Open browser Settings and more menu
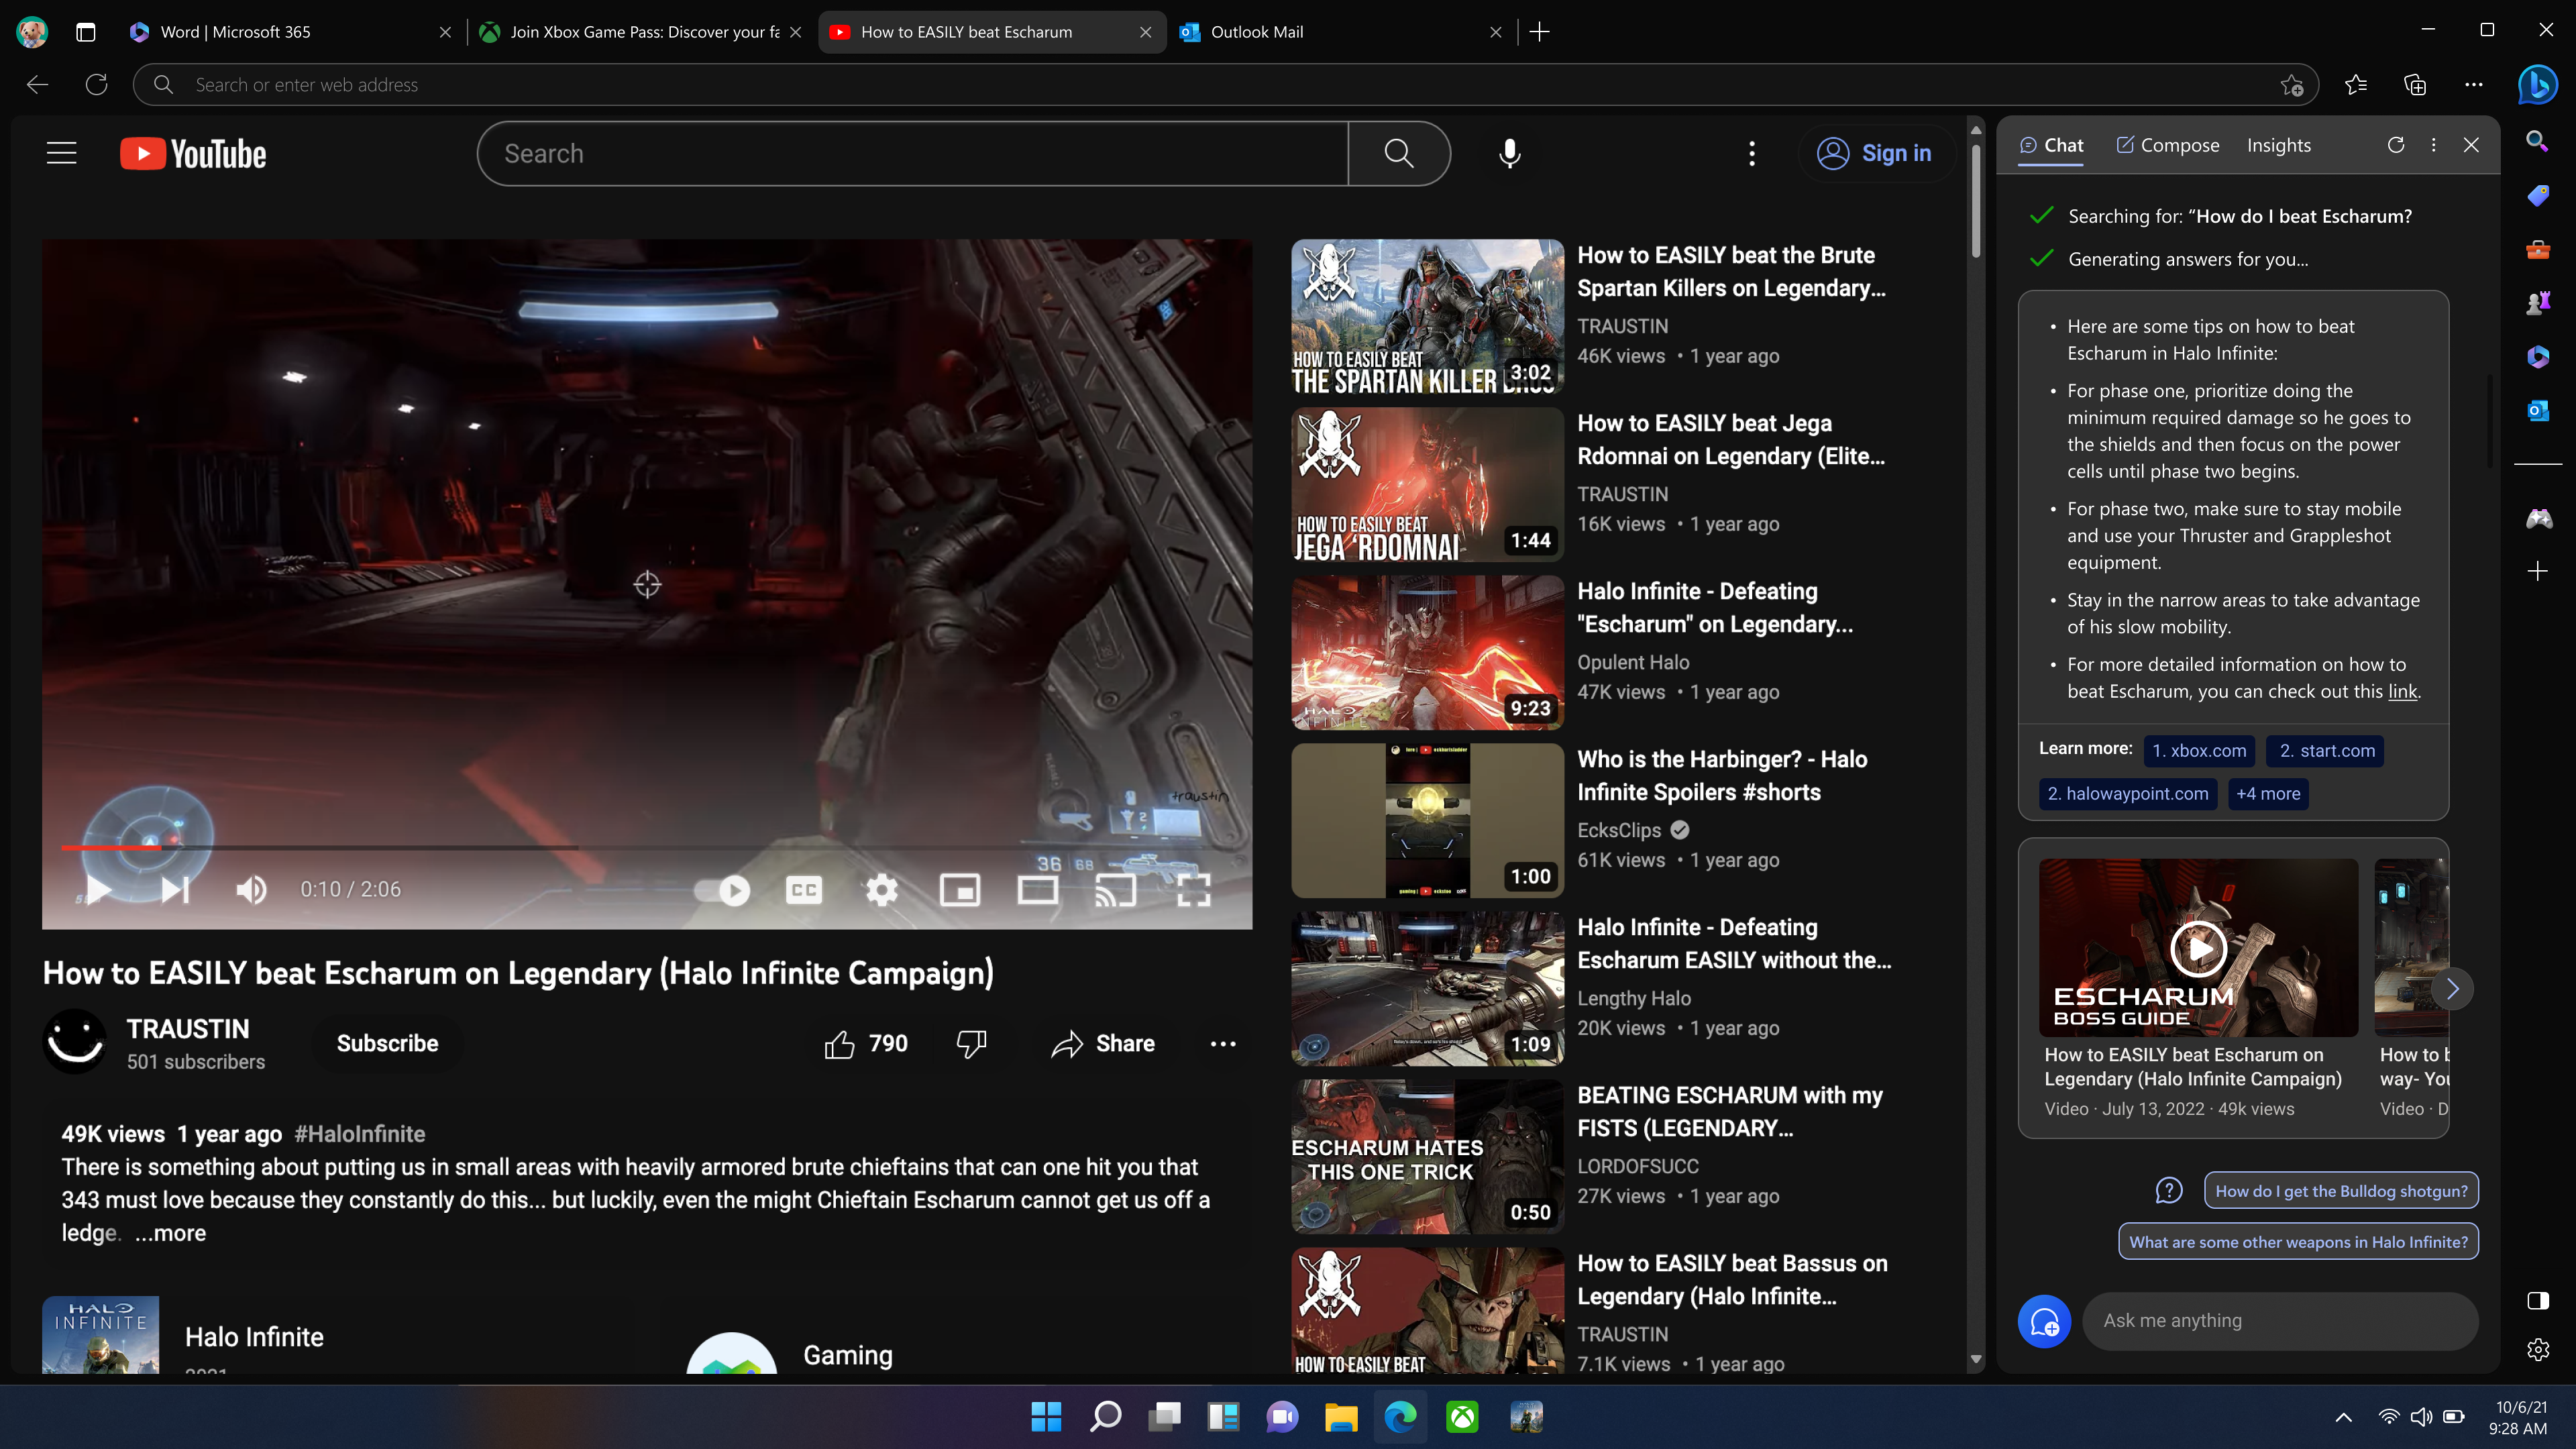The image size is (2576, 1449). (2474, 85)
